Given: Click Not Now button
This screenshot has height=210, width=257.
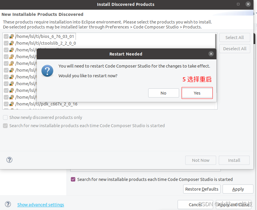Looking at the screenshot, I should tap(201, 160).
